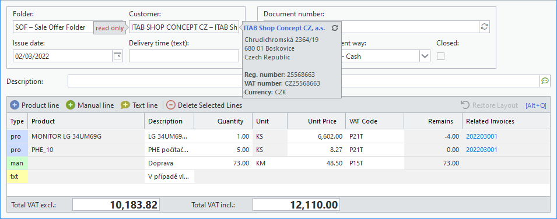
Task: Click the quantity 5.00 cell
Action: [x=223, y=150]
